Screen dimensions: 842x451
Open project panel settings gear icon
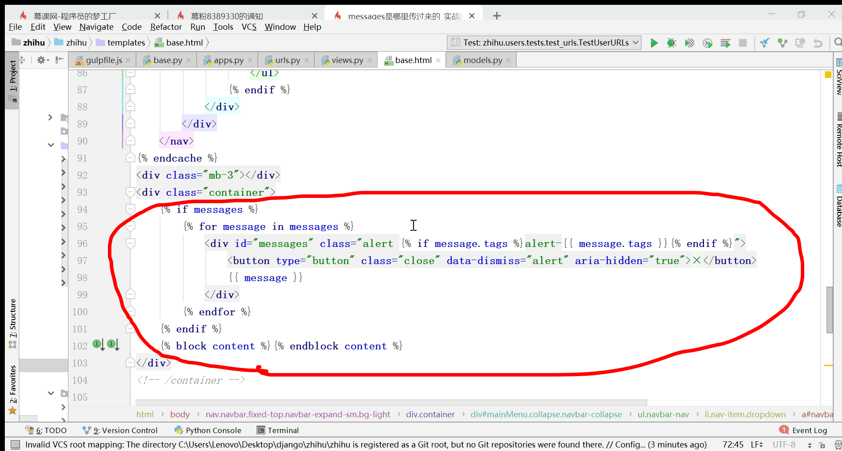(41, 60)
